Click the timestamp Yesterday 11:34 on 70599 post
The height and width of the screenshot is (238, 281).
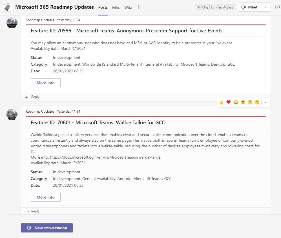tap(68, 20)
